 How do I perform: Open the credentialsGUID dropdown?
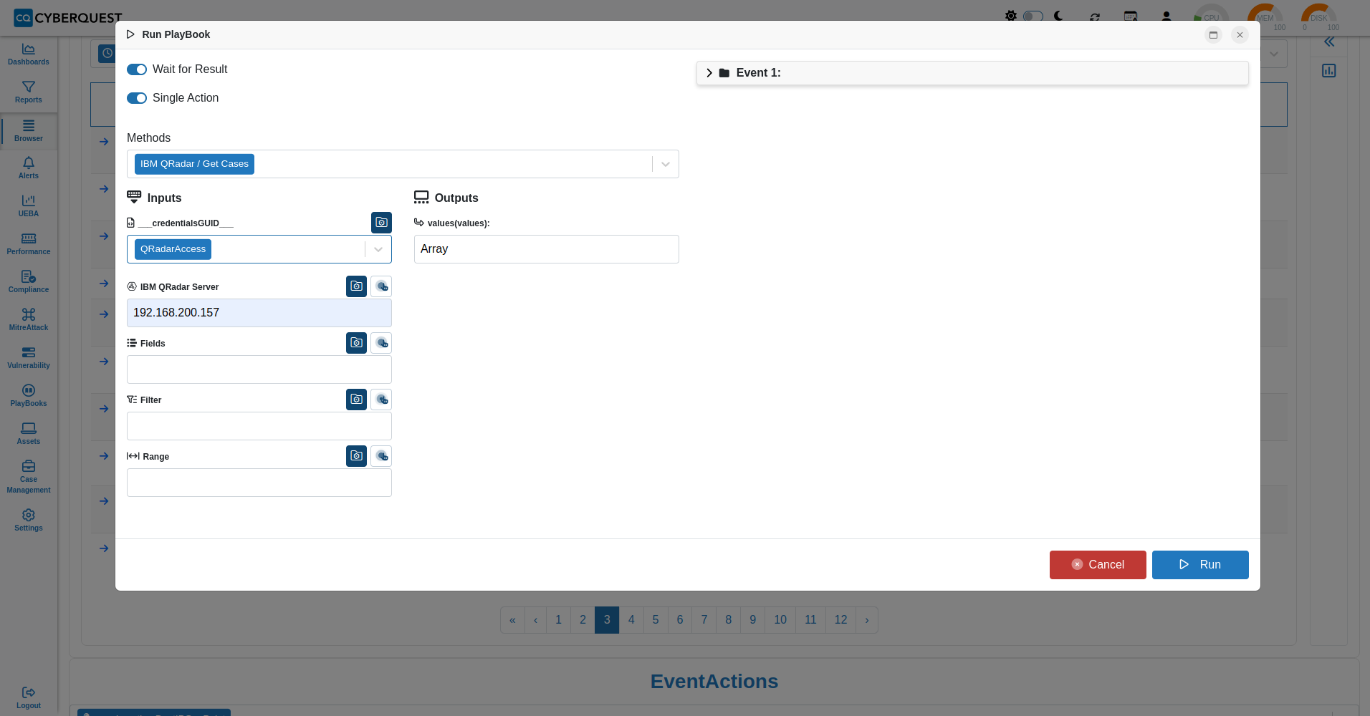pos(378,249)
